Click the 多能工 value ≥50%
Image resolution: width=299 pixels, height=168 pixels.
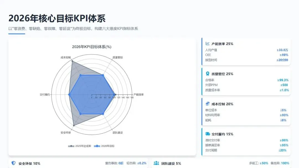(264, 163)
